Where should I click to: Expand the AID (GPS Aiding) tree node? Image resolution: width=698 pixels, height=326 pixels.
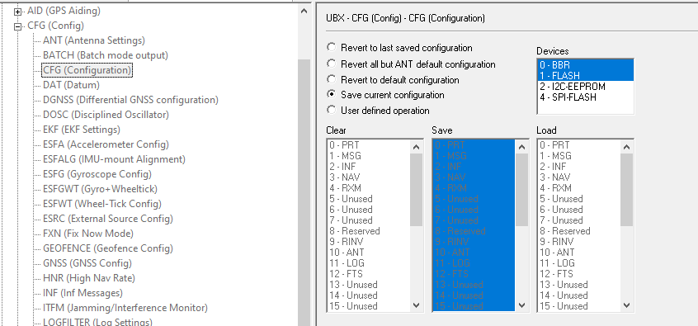[x=18, y=11]
